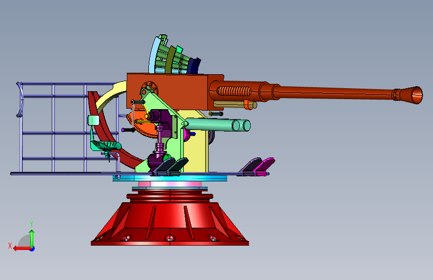
Task: Click the red X axis arrow of the triad
Action: 22,249
